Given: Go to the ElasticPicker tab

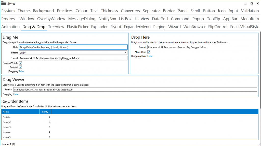Looking at the screenshot, I should [77, 27].
